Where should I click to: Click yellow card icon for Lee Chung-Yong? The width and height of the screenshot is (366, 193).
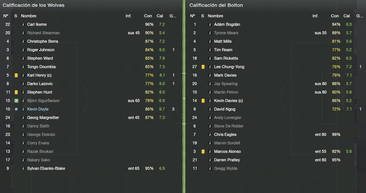point(203,67)
